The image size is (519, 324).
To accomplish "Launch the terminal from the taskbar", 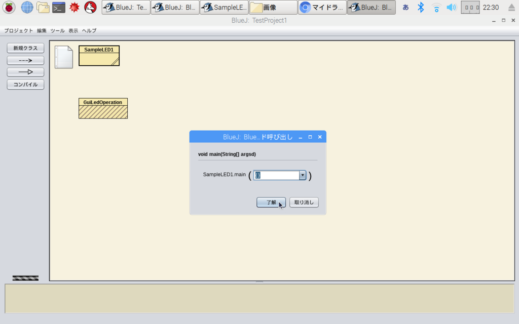I will [59, 7].
